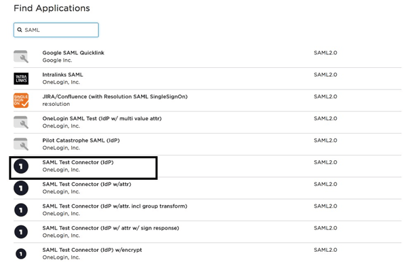408x262 pixels.
Task: Click the Google SAML Quicklink app icon
Action: tap(21, 56)
